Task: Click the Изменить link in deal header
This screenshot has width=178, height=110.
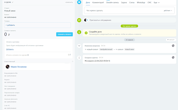Action: pos(69,2)
